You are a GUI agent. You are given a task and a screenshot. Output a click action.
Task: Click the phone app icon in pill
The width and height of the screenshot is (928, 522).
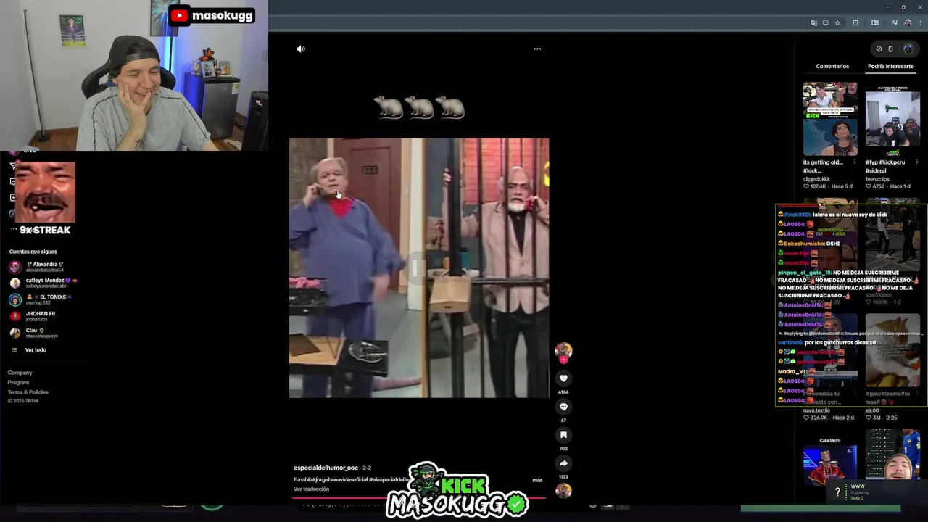(890, 49)
